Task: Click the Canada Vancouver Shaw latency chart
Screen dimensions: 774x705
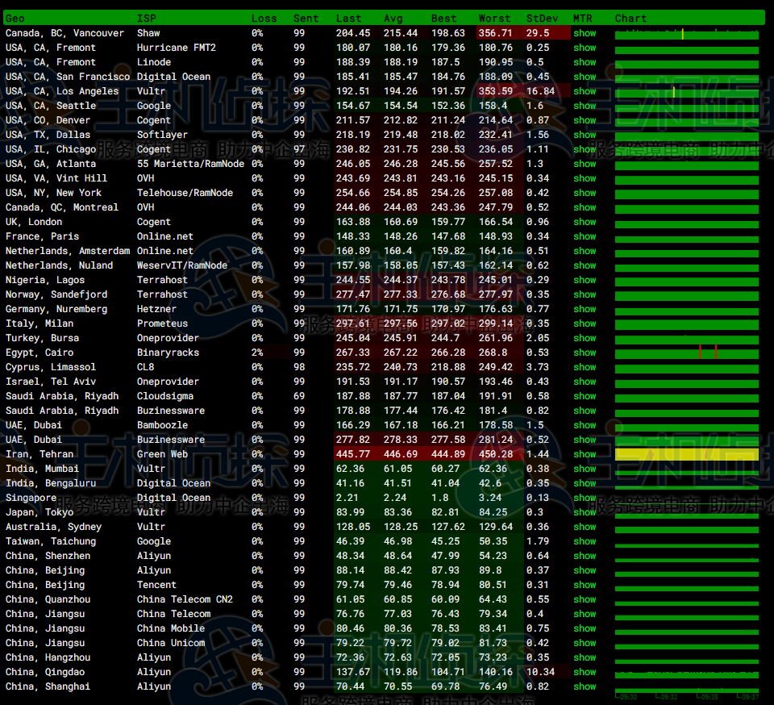Action: pos(687,34)
